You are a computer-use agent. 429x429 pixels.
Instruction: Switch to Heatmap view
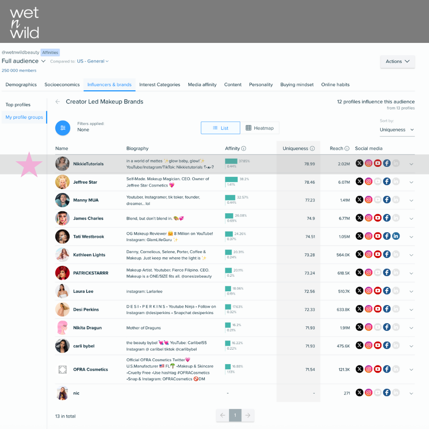click(x=260, y=128)
